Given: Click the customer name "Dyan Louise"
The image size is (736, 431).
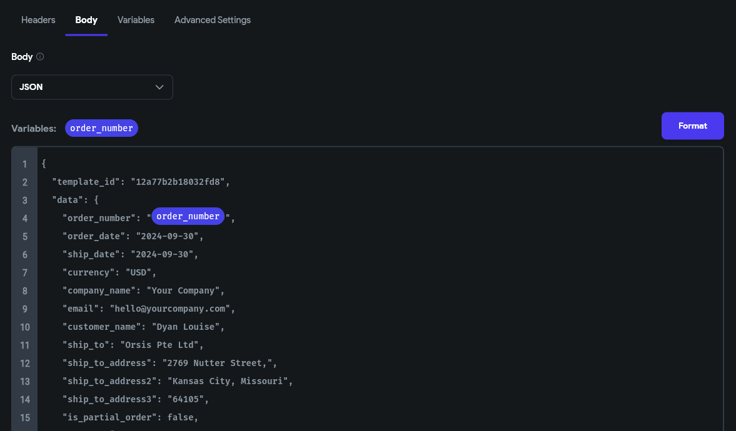Looking at the screenshot, I should click(188, 327).
